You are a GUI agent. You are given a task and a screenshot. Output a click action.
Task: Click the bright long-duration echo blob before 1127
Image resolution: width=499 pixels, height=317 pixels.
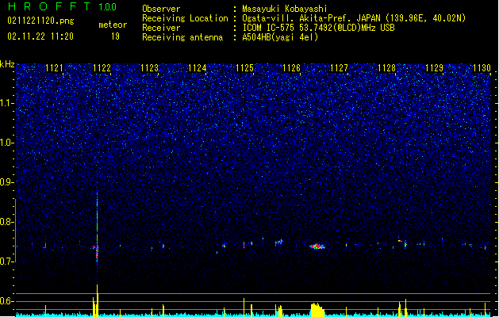coord(317,246)
